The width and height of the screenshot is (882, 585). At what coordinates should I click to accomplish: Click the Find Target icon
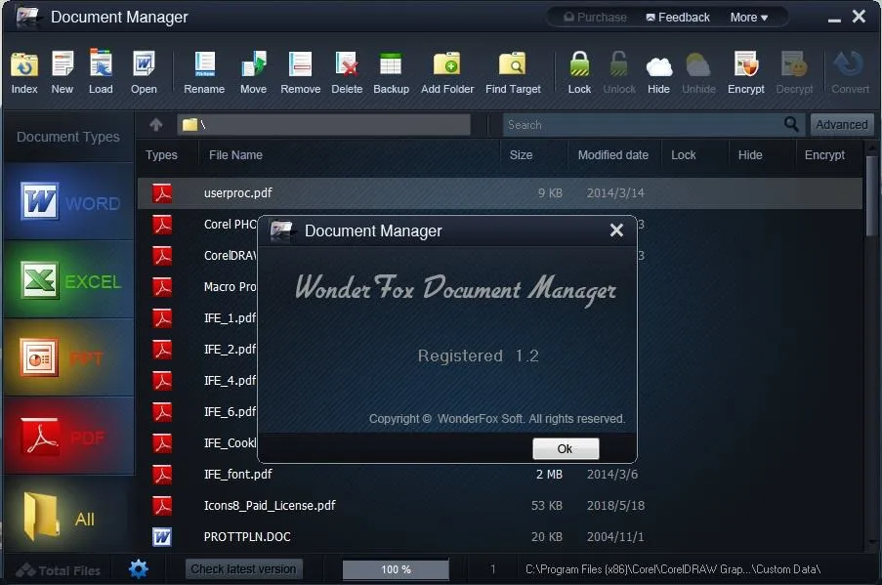[x=513, y=72]
